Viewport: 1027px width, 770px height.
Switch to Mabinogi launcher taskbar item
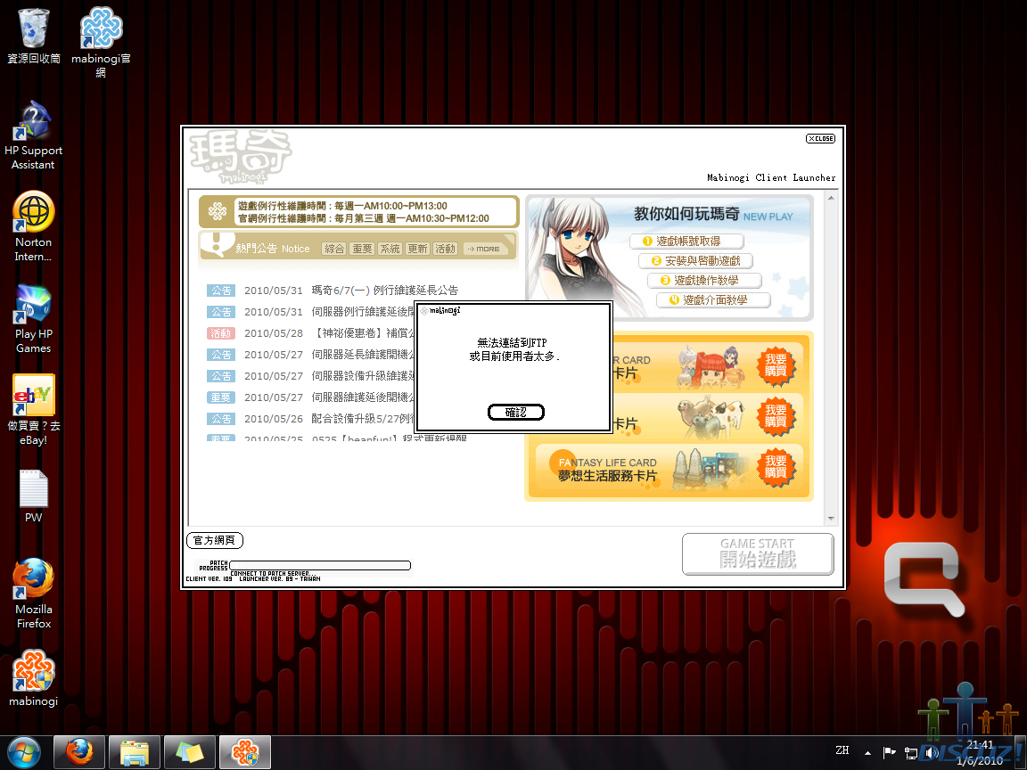pos(245,752)
